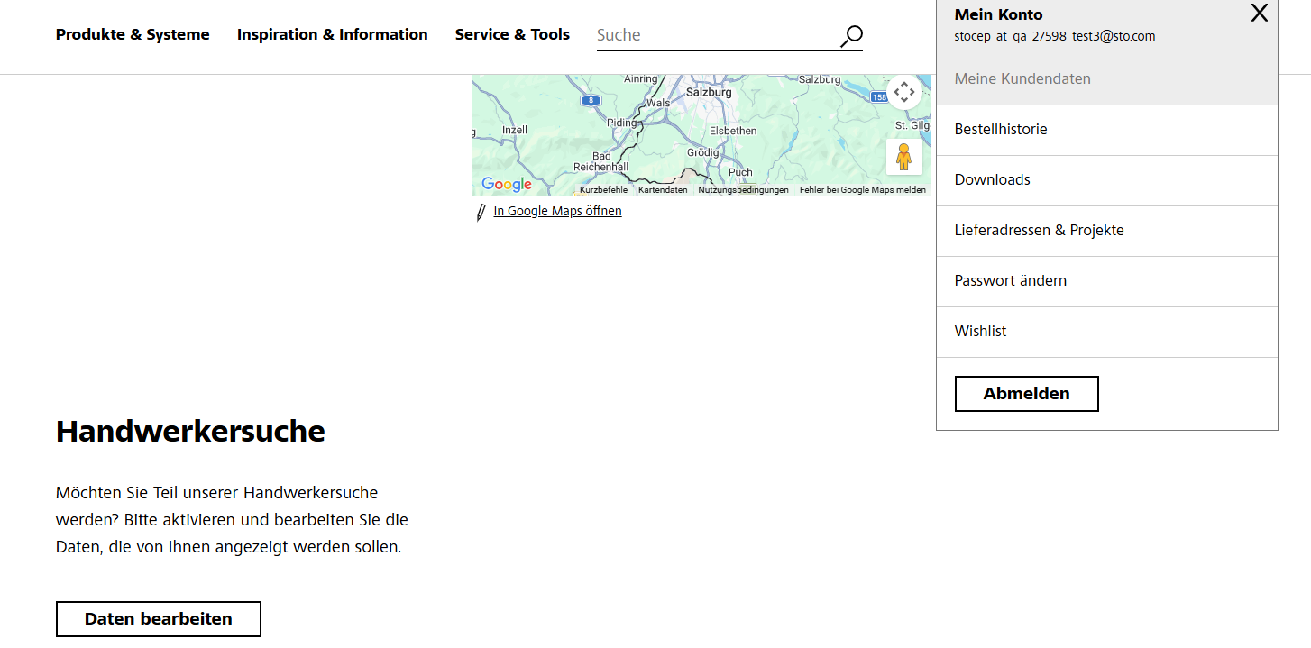The height and width of the screenshot is (648, 1311).
Task: Open Service & Tools menu
Action: tap(512, 34)
